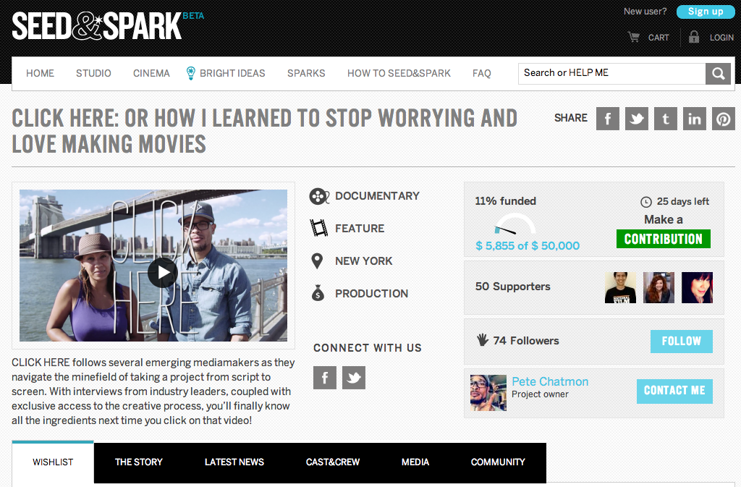Click the Feature format label
The height and width of the screenshot is (487, 741).
[x=360, y=229]
